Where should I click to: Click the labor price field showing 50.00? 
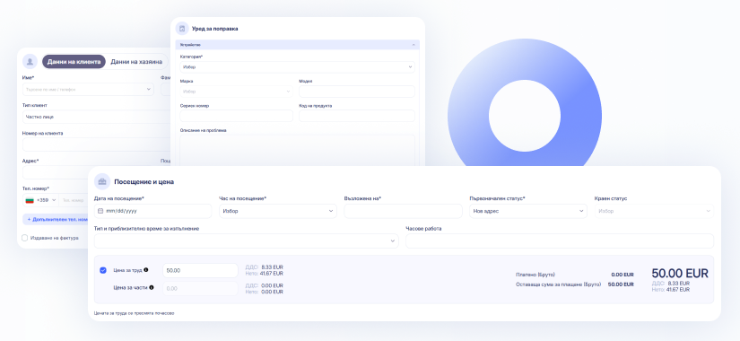point(200,271)
